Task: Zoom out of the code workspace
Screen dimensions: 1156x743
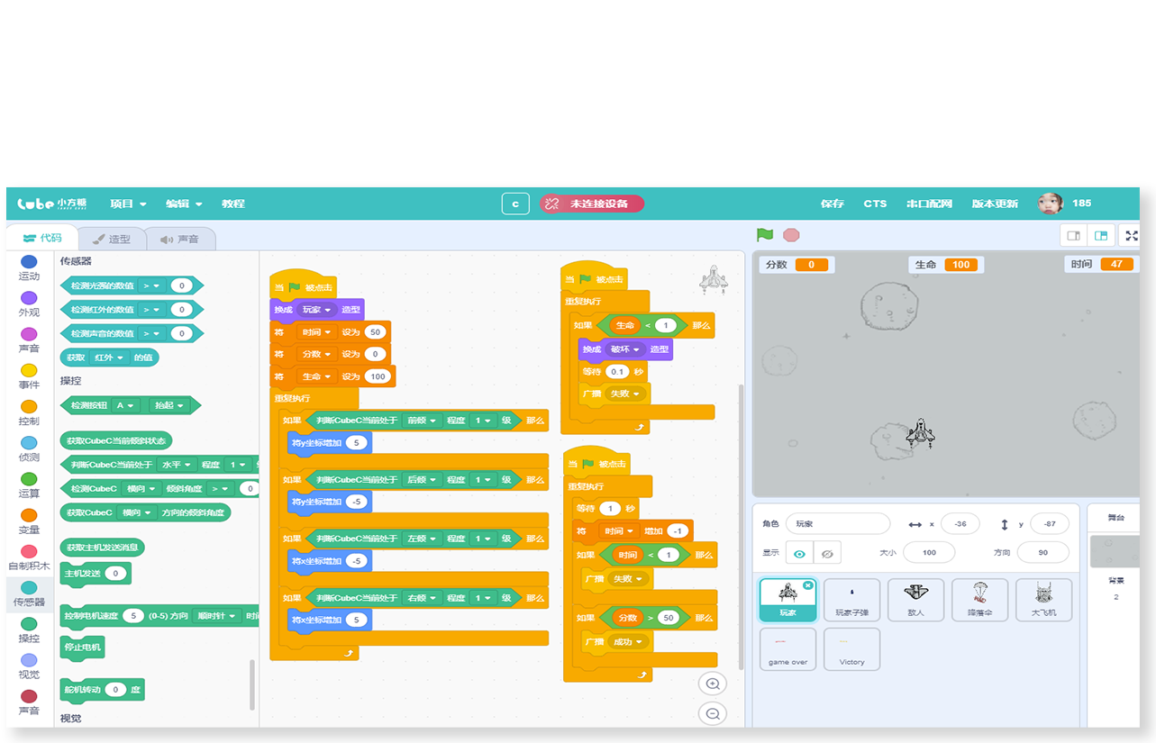Action: click(713, 713)
